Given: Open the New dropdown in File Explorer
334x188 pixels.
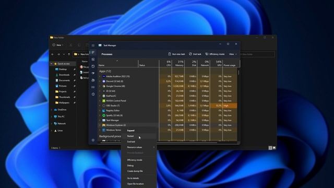Looking at the screenshot, I should (x=58, y=45).
